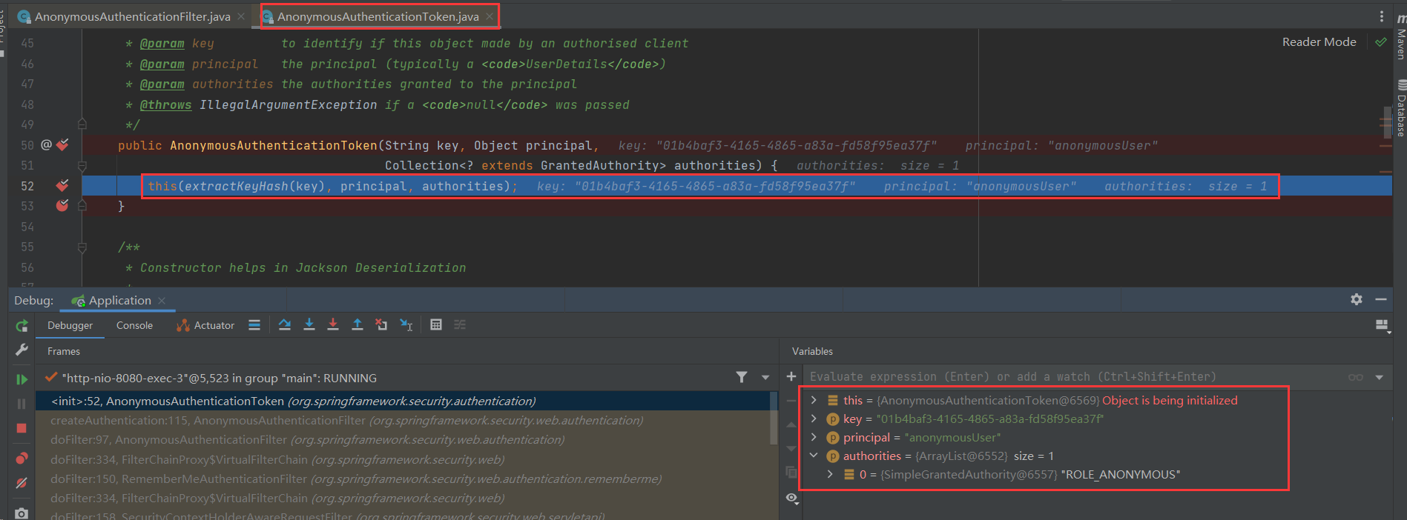This screenshot has width=1407, height=520.
Task: Click the Rerun Application debug icon
Action: (22, 326)
